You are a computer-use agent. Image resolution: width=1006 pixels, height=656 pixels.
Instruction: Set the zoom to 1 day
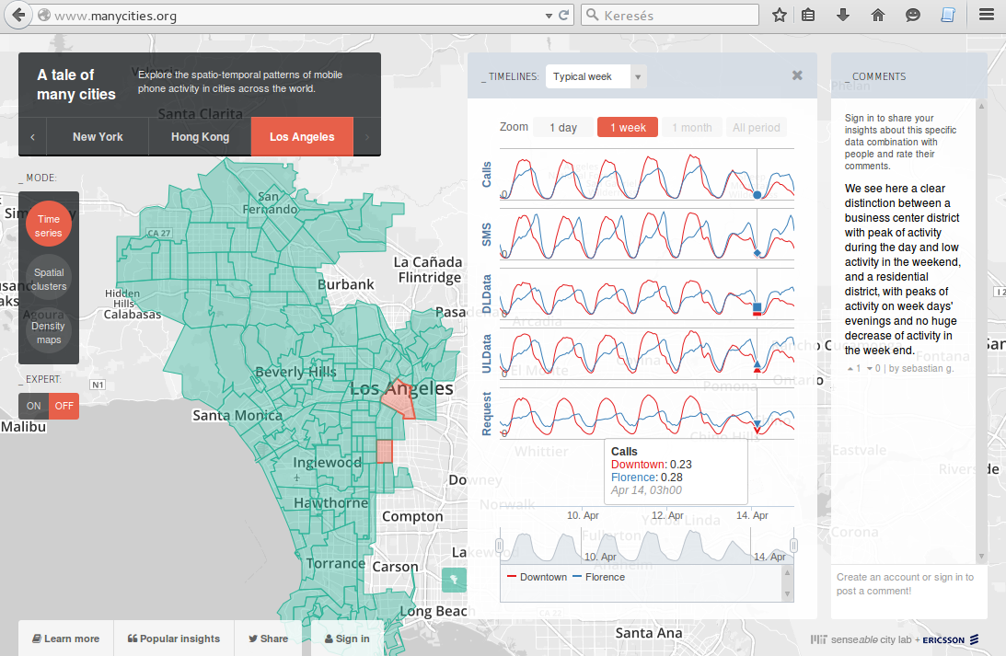(x=562, y=128)
